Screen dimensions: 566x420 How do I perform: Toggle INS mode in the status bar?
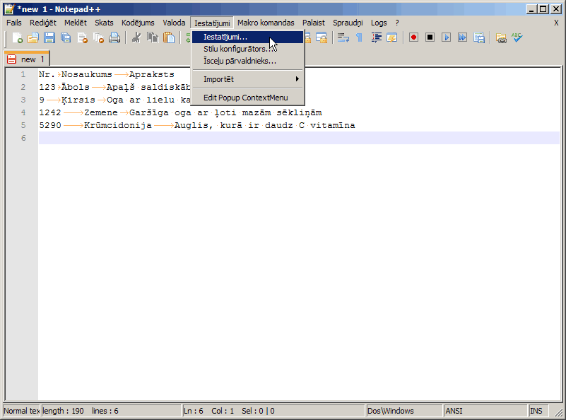tap(538, 411)
